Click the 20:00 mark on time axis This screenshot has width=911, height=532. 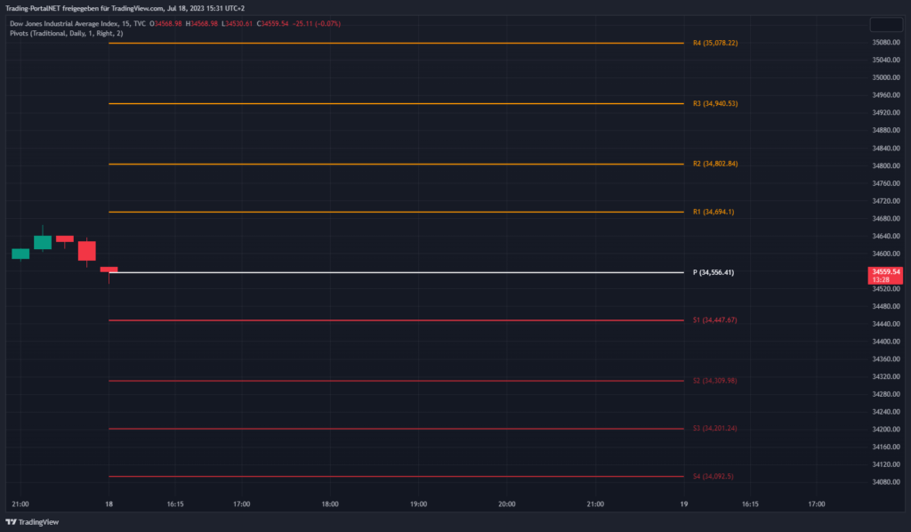coord(506,504)
